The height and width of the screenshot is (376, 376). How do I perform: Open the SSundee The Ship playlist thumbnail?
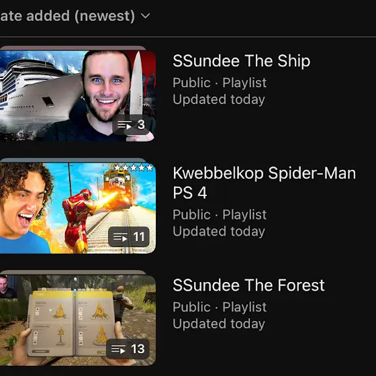coord(78,96)
